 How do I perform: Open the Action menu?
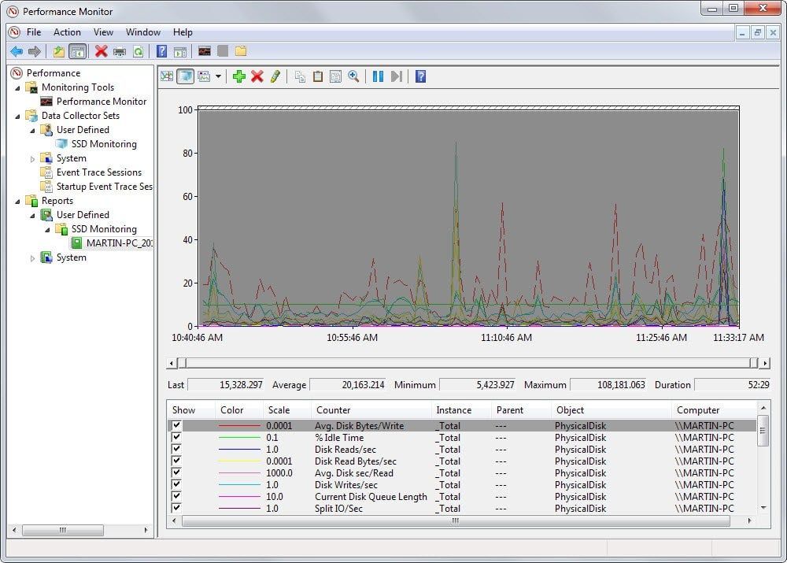pyautogui.click(x=67, y=32)
